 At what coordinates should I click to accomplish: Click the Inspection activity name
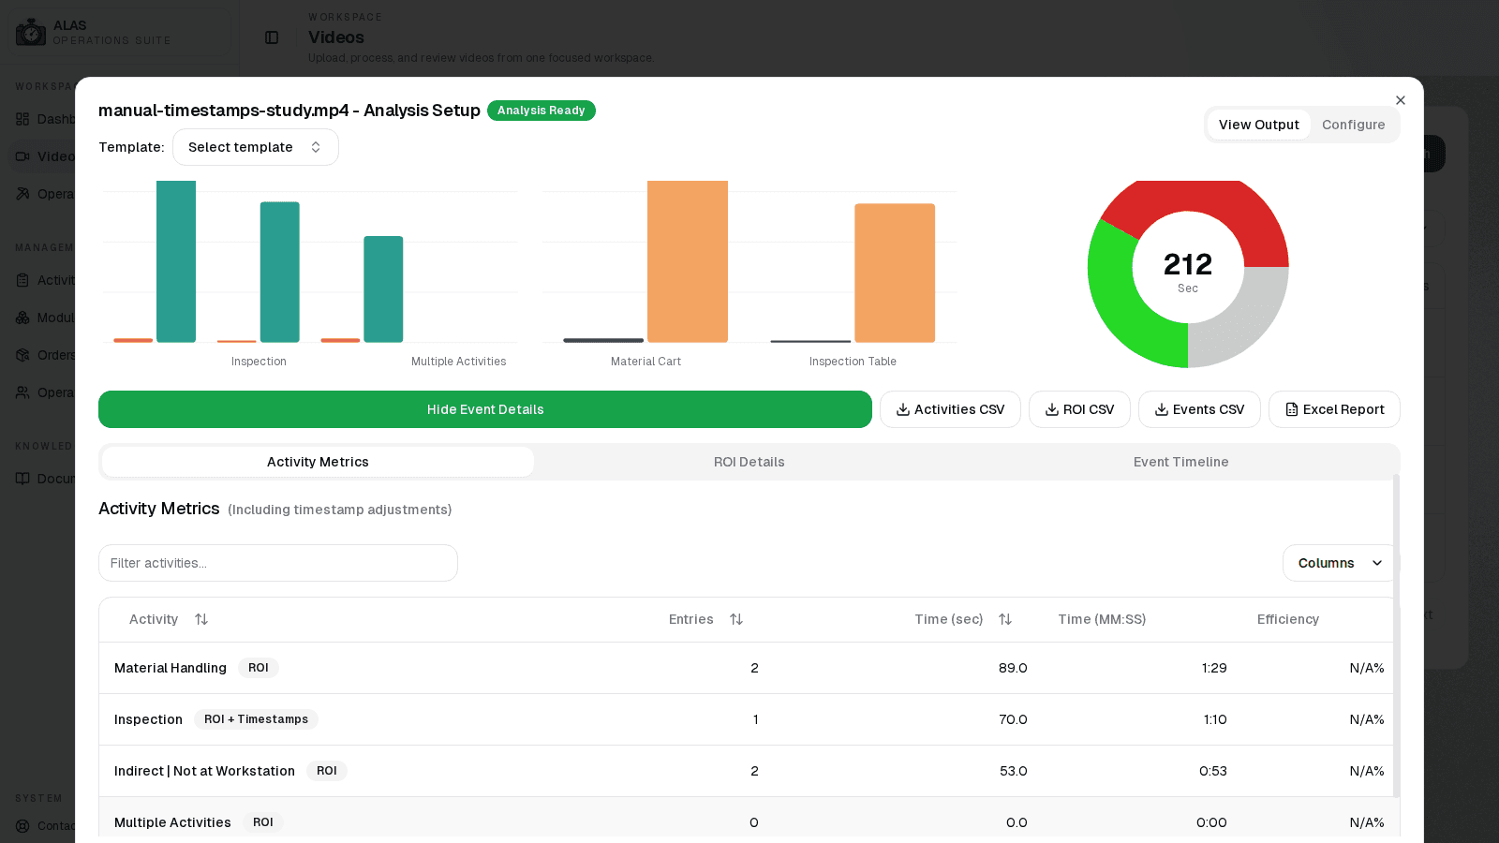point(148,719)
